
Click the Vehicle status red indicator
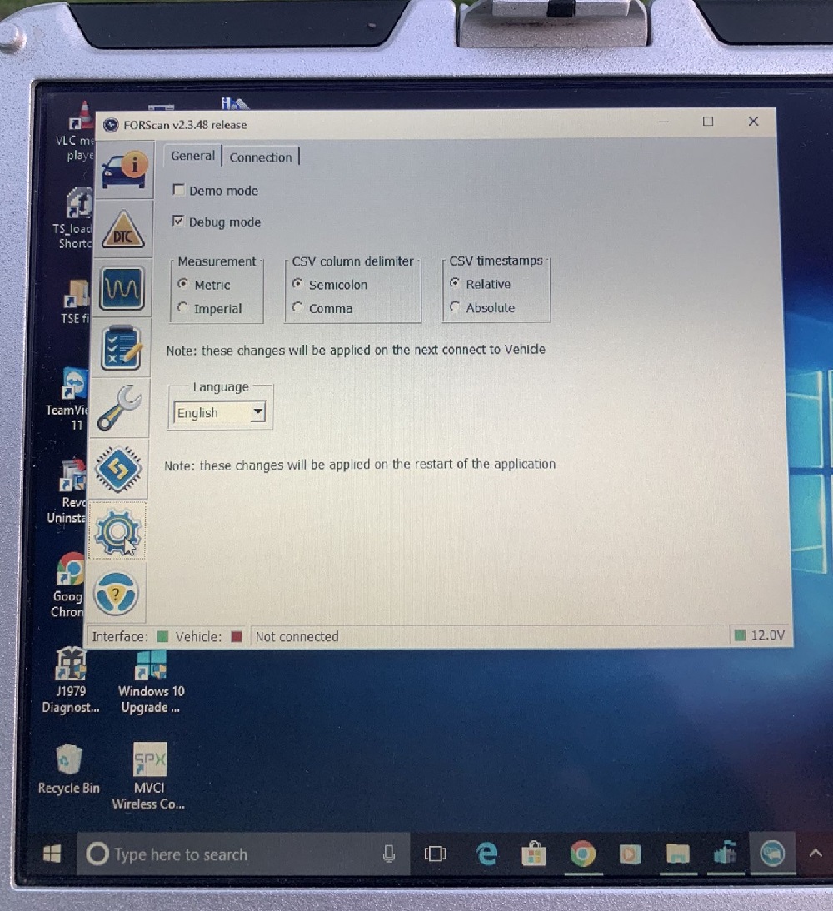[236, 636]
